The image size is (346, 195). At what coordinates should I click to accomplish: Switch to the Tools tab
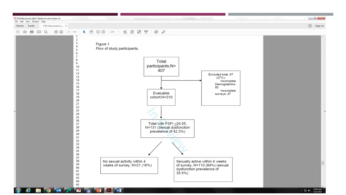pos(31,26)
